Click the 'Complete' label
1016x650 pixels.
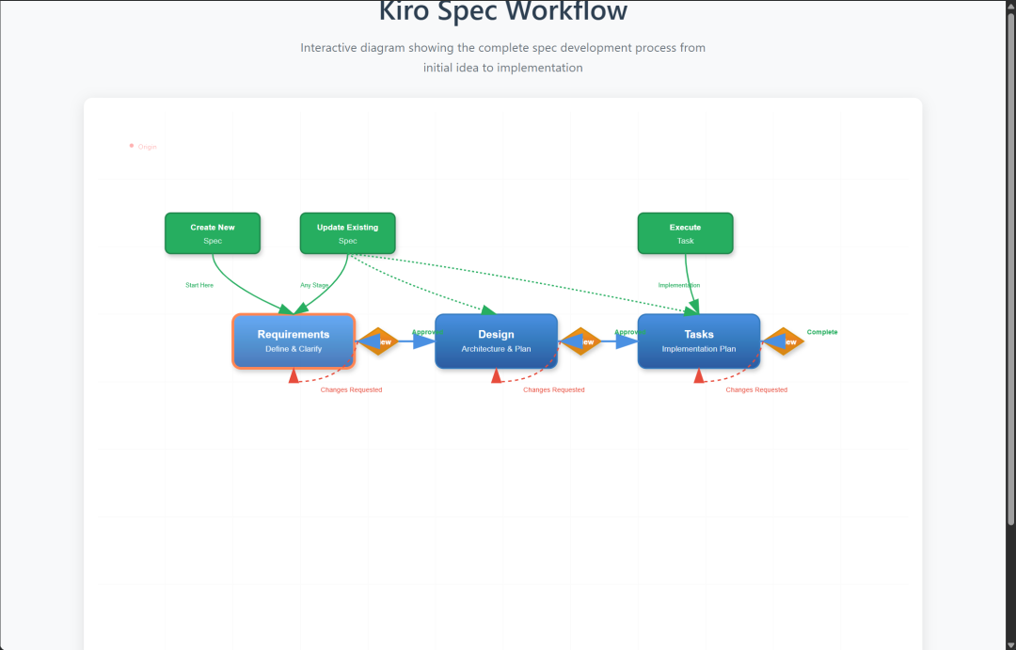(x=822, y=332)
